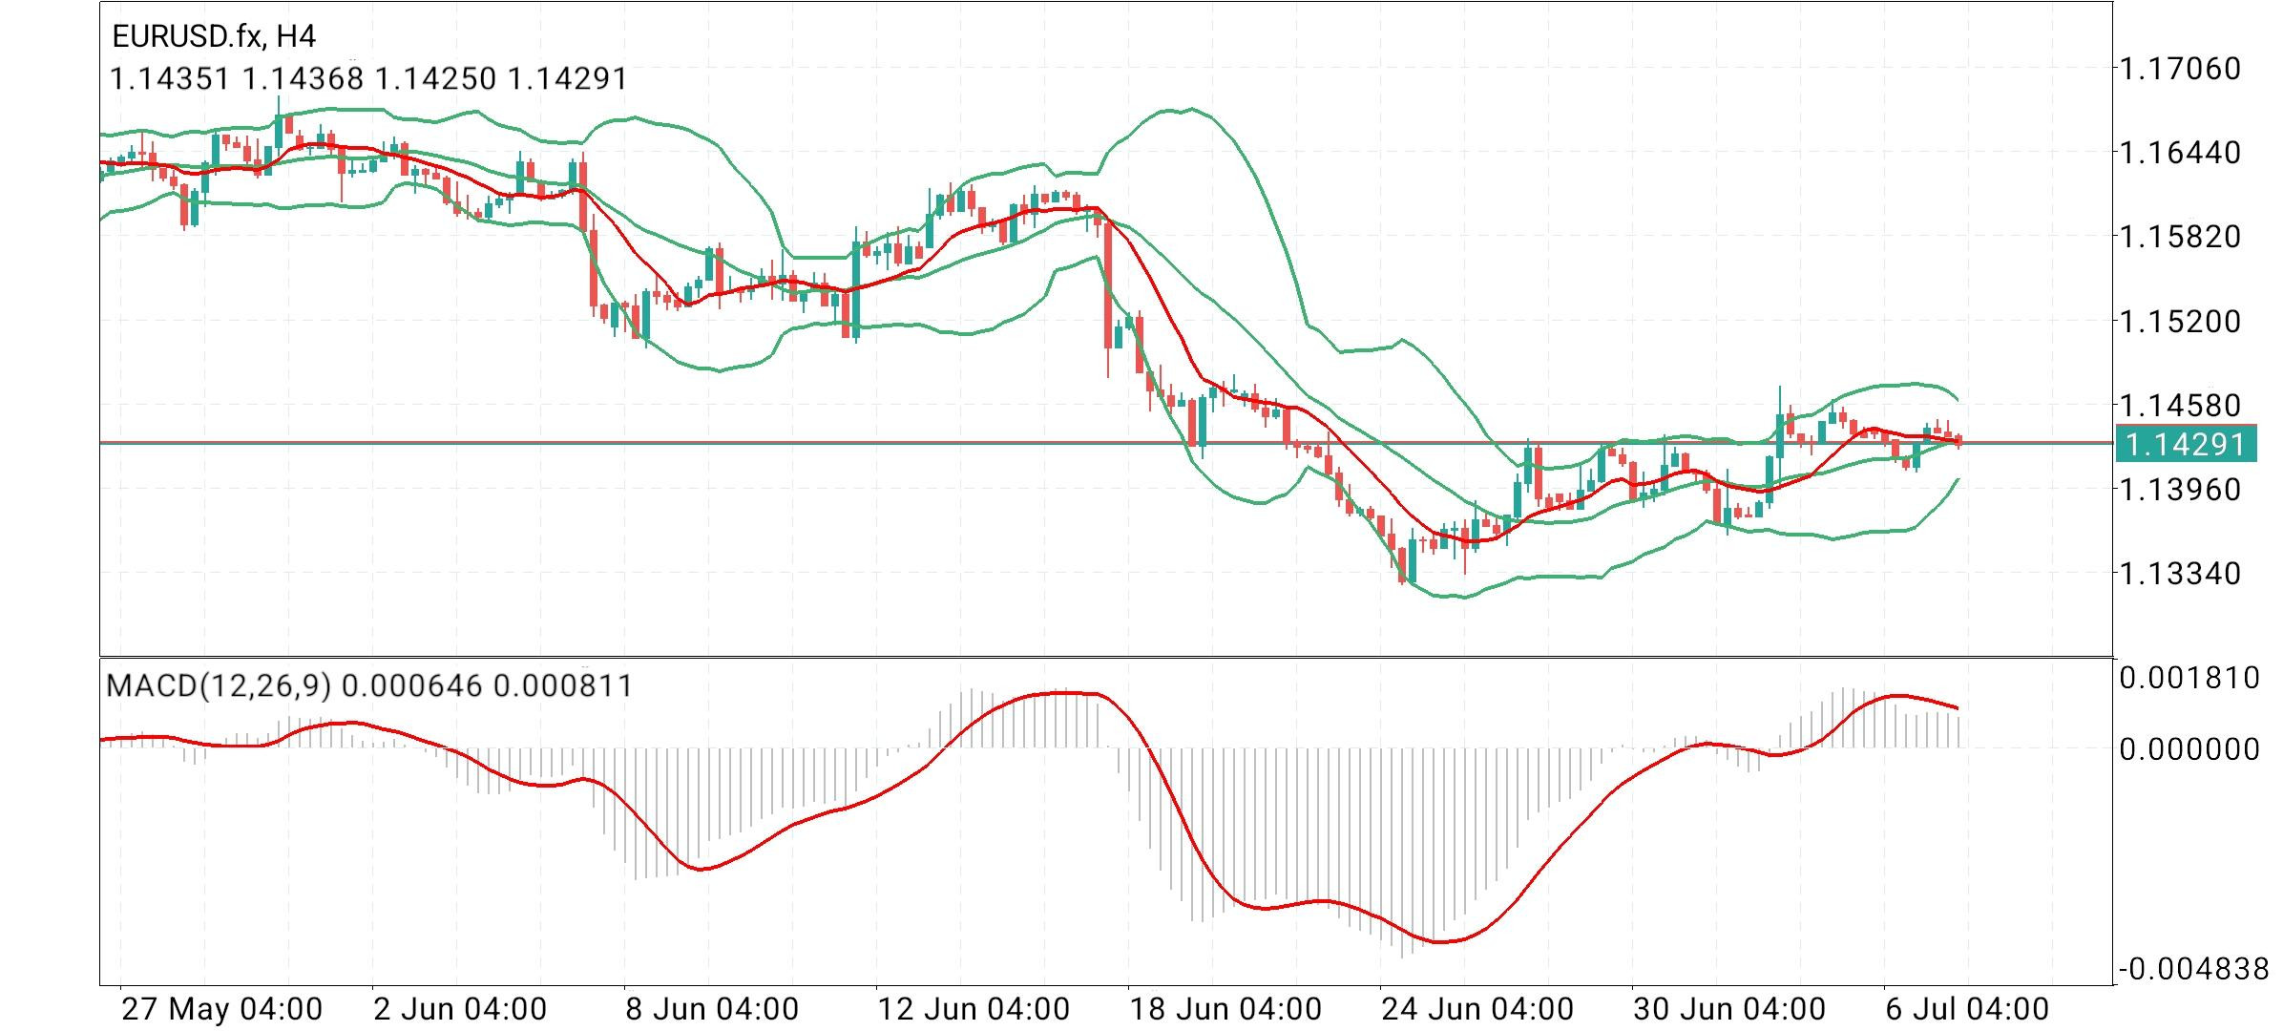Click time axis label 2 Jun 04:00
2283x1031 pixels.
pyautogui.click(x=460, y=1009)
